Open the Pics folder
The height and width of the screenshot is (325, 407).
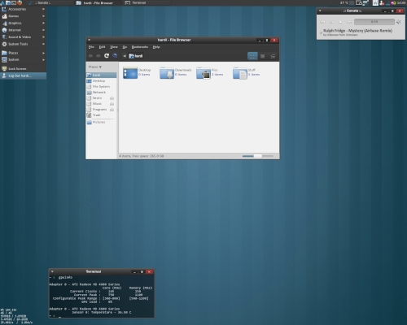click(203, 73)
